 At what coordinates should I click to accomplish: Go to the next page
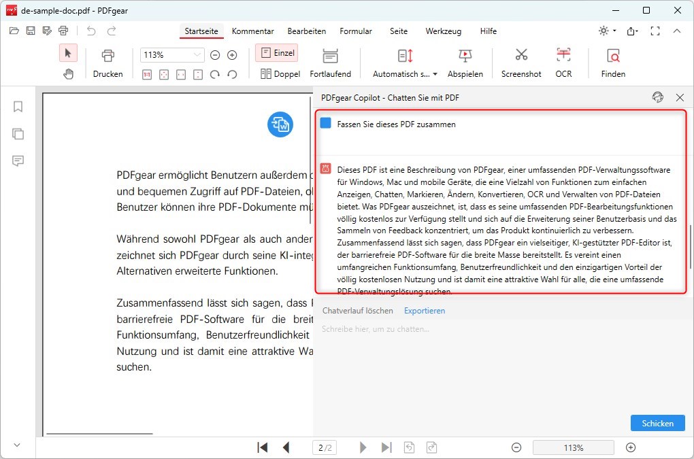click(x=363, y=447)
